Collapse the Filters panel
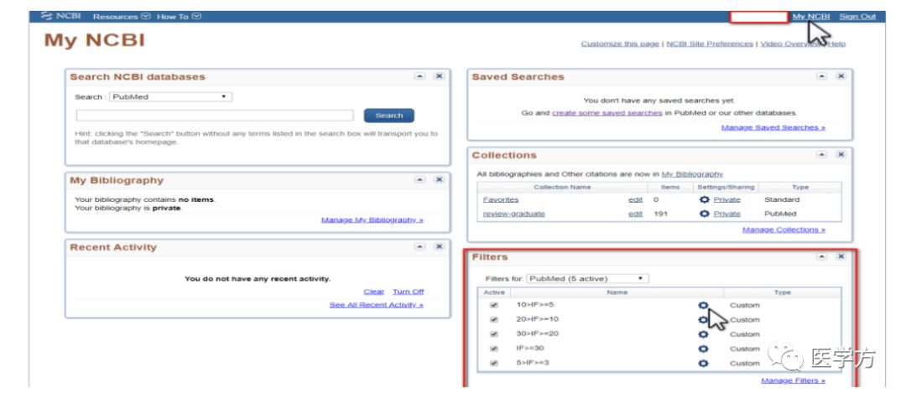The height and width of the screenshot is (398, 906). coord(821,256)
